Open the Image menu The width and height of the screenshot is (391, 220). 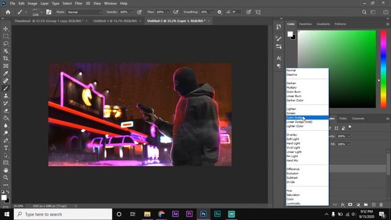32,4
